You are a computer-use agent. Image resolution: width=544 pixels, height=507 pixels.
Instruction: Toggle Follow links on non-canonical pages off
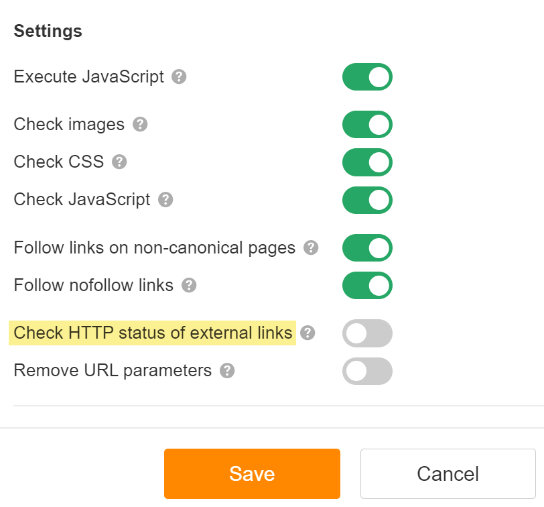367,248
